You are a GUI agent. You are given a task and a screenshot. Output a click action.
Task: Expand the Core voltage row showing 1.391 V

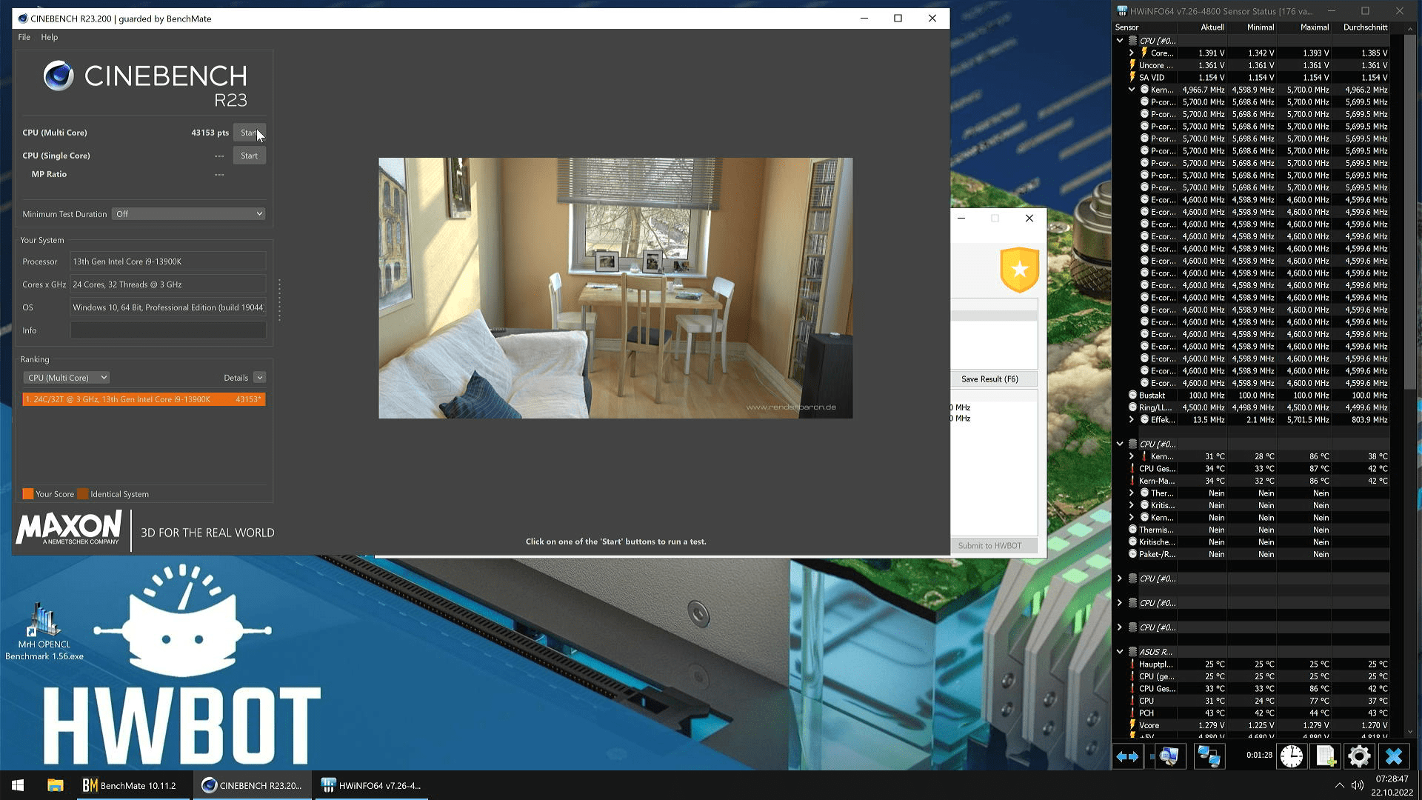click(1131, 53)
